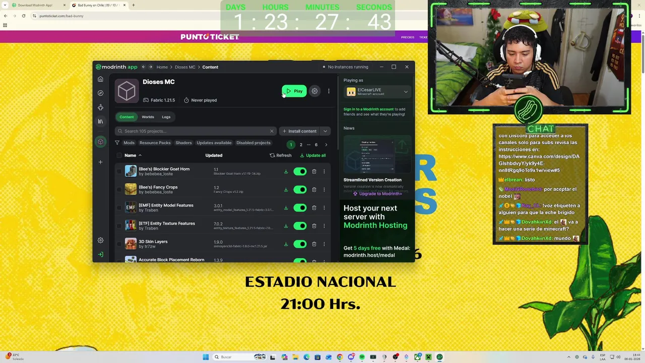The width and height of the screenshot is (645, 363).
Task: Switch to the Content tab
Action: (x=126, y=117)
